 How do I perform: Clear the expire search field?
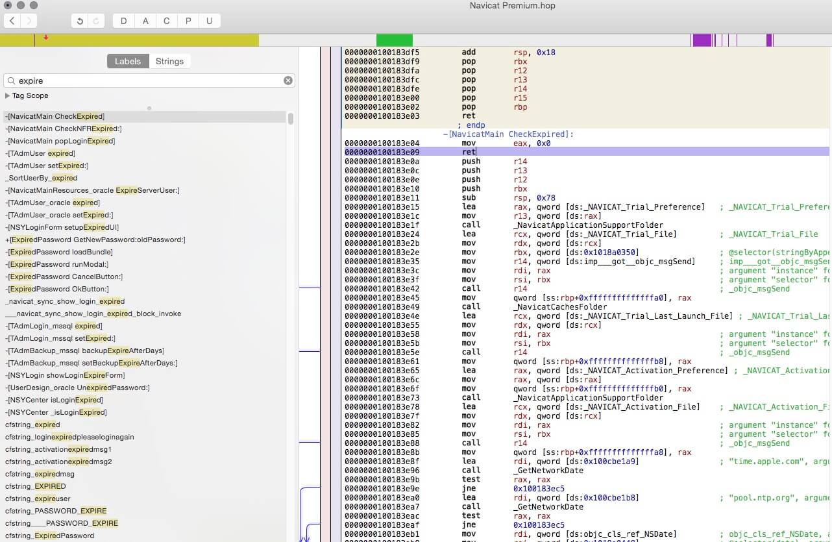(288, 80)
